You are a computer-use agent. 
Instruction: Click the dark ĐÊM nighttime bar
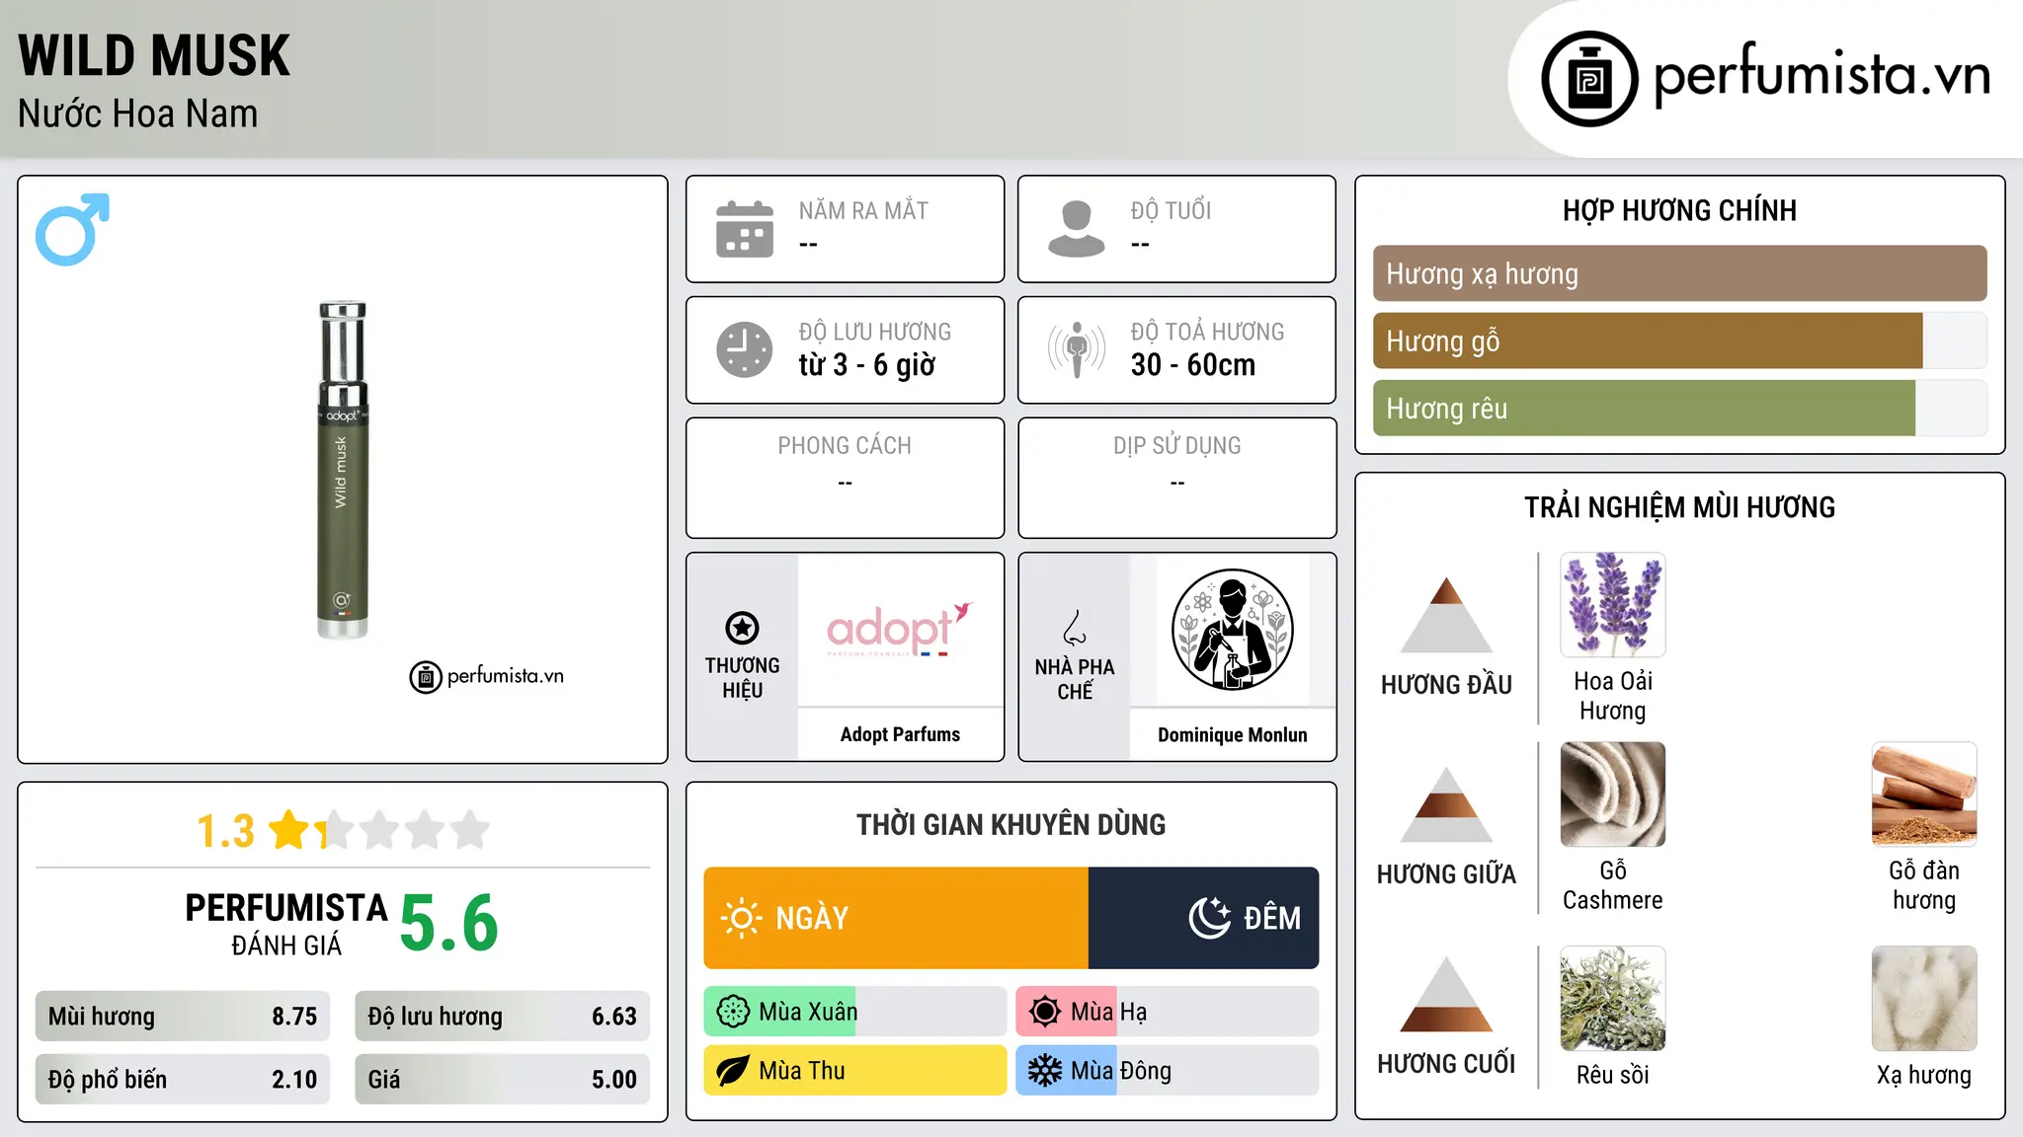1203,918
